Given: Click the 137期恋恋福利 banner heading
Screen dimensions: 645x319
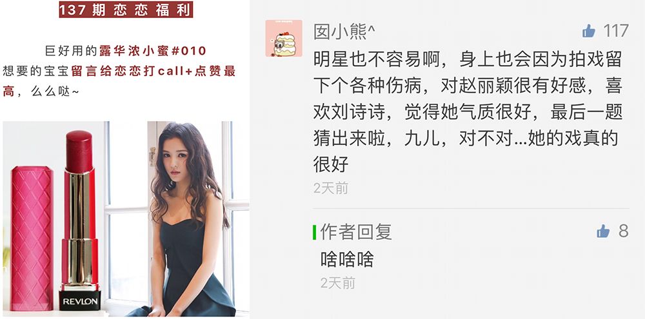Looking at the screenshot, I should [x=126, y=10].
